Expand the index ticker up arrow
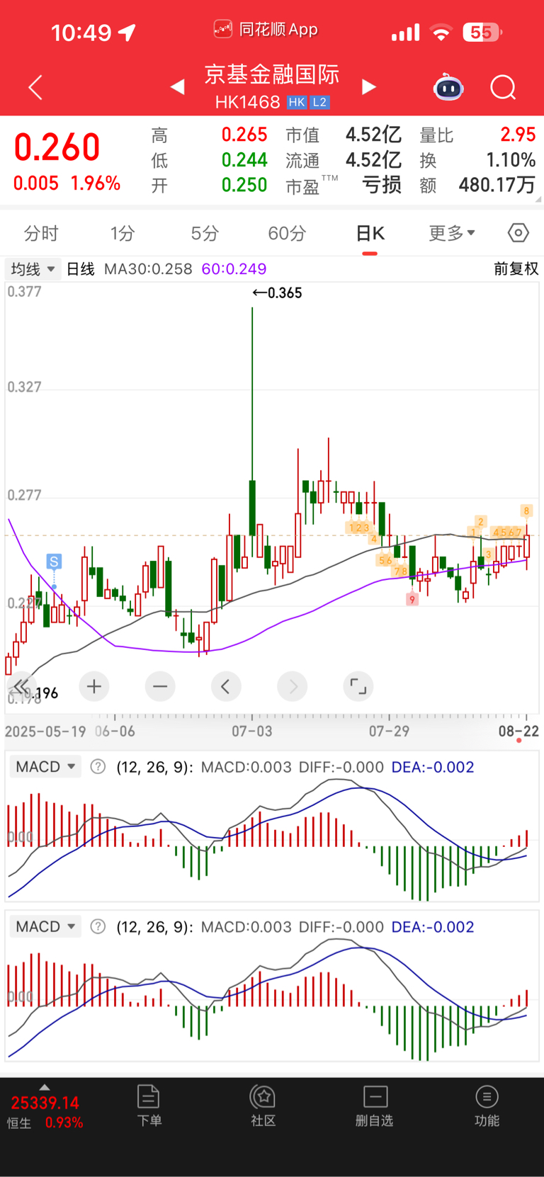Viewport: 544px width, 1177px height. coord(45,1087)
